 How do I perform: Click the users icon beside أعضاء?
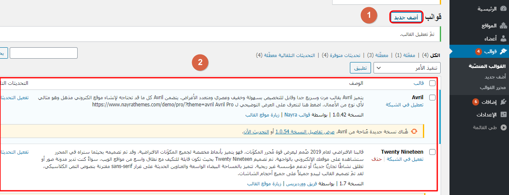pos(503,38)
